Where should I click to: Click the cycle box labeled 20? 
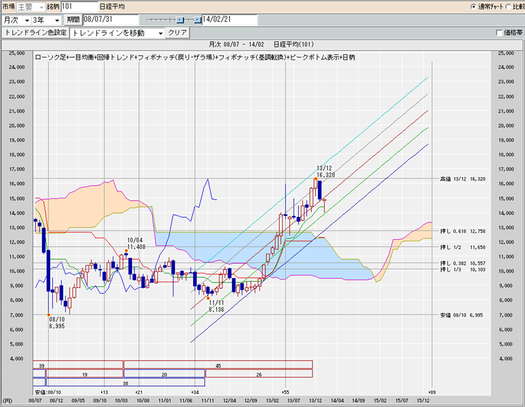point(165,373)
